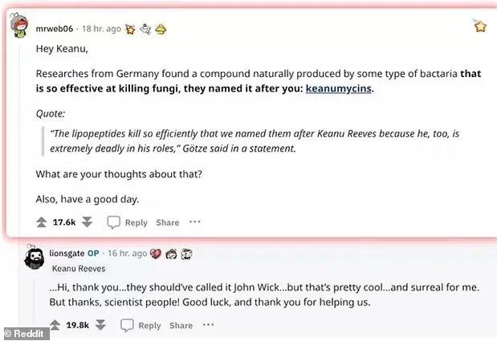Open the keanumycins hyperlink

point(339,88)
